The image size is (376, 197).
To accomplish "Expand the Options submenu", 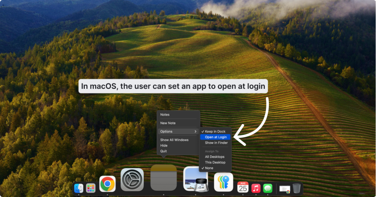I will tap(178, 132).
